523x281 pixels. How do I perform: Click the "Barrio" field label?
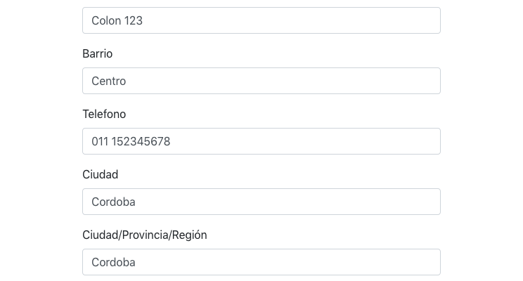point(97,54)
